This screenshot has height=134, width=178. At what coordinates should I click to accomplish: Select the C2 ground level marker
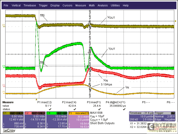(x=4, y=85)
